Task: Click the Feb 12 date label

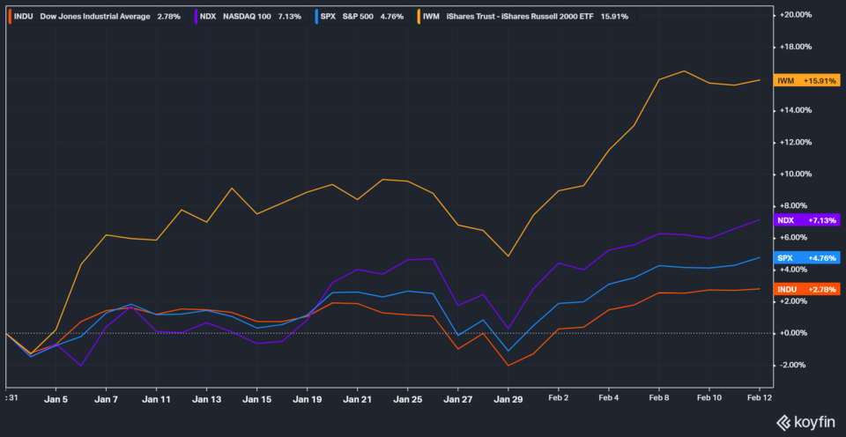Action: click(759, 400)
